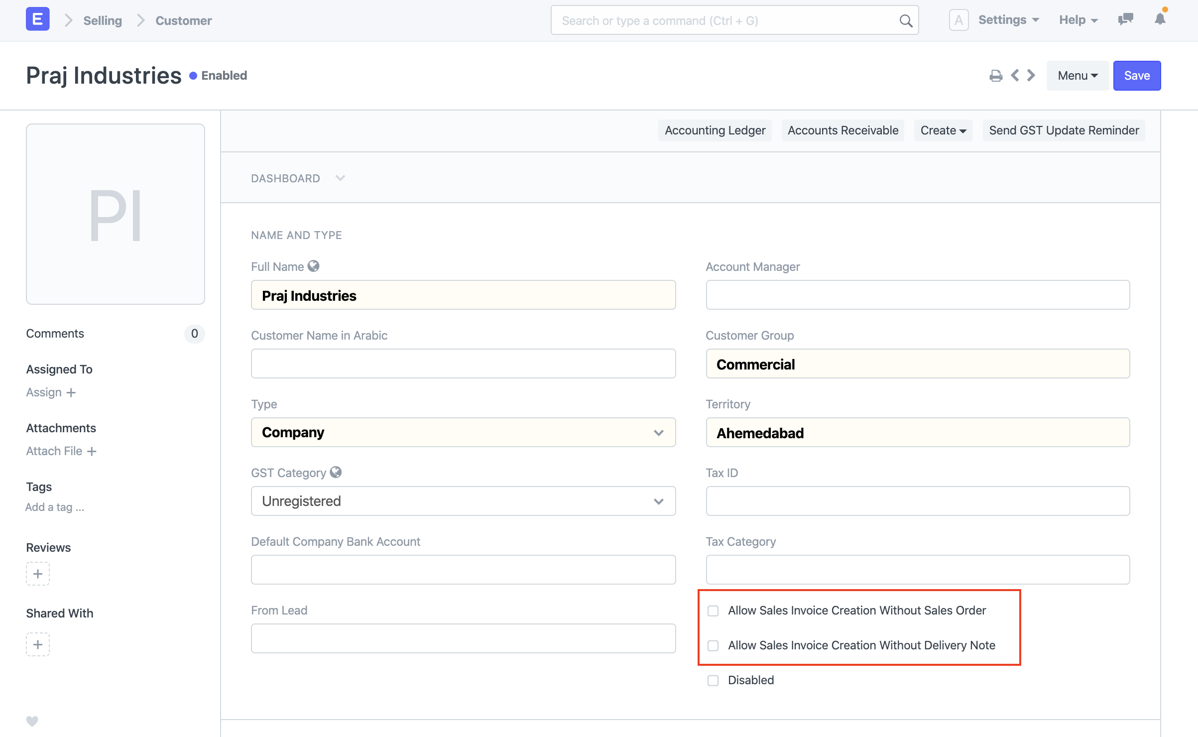Go to next customer record arrow
Viewport: 1198px width, 737px height.
[x=1031, y=76]
